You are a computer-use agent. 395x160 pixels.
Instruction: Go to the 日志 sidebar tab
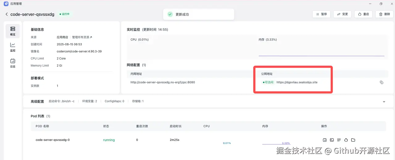pos(13,63)
